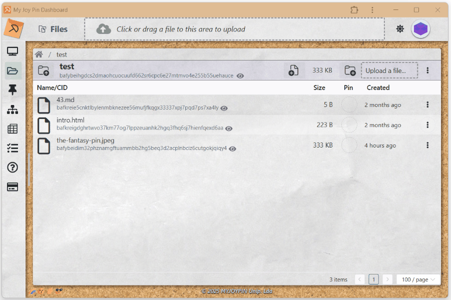Toggle pin status for 43.md
The height and width of the screenshot is (300, 451).
349,105
